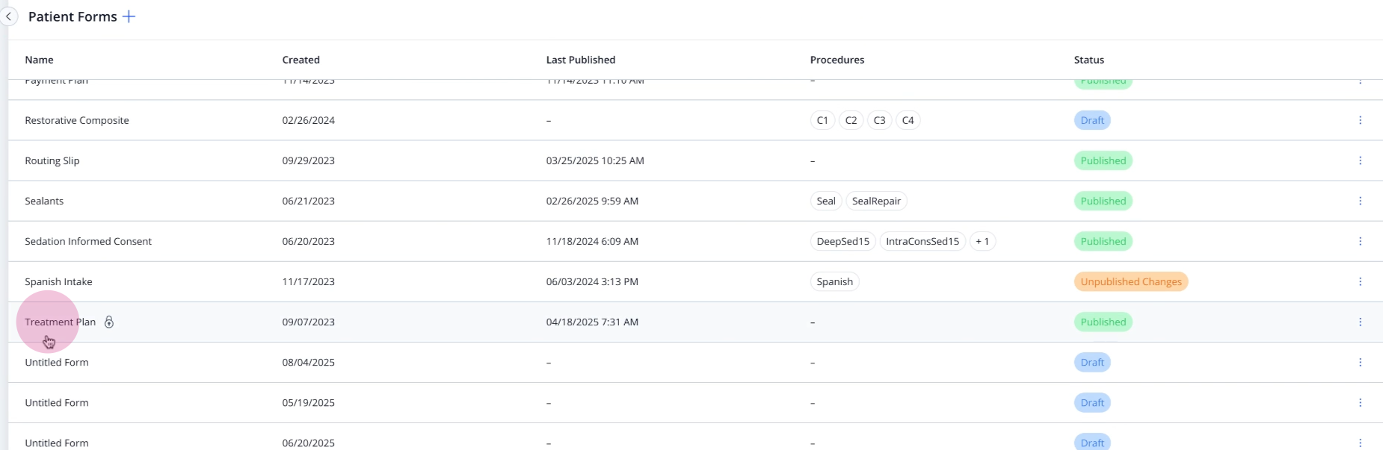1383x450 pixels.
Task: Open the Untitled Form created 06/20/2025
Action: 57,443
